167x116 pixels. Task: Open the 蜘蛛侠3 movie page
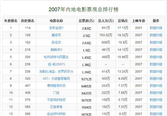56,50
